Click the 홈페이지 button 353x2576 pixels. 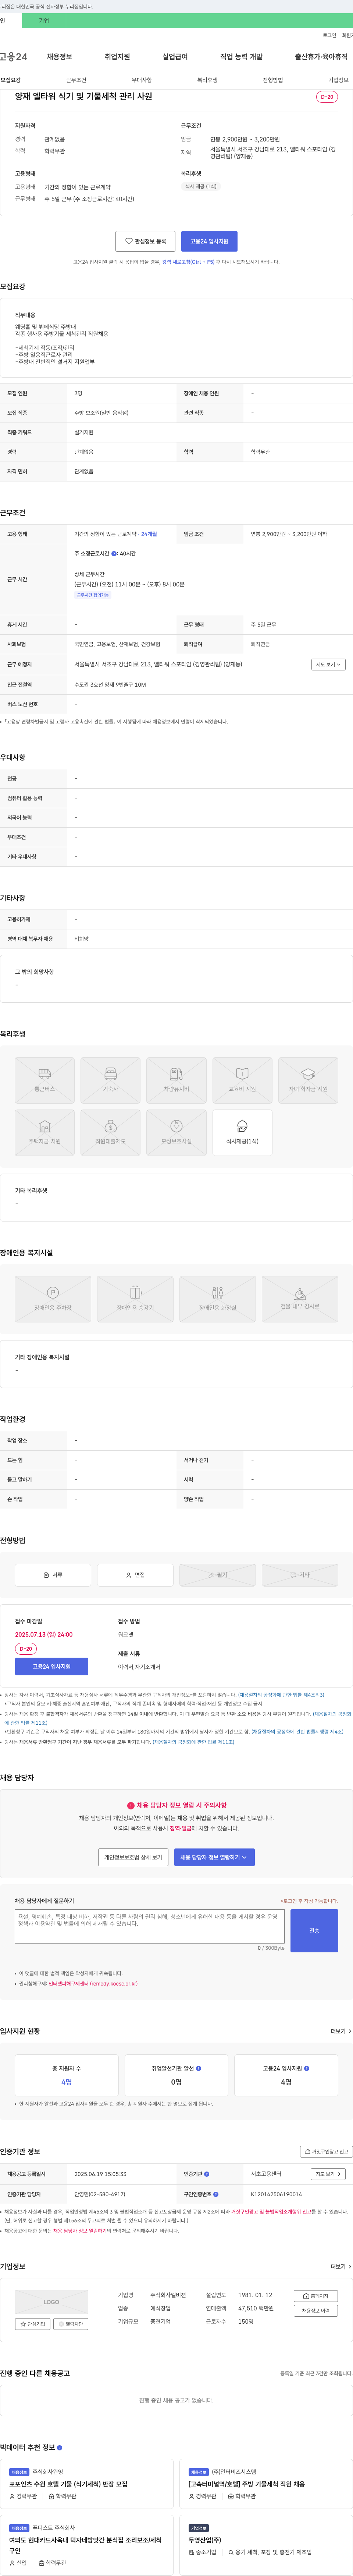[316, 2296]
